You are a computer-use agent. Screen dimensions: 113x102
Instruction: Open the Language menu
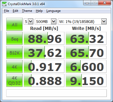[54, 11]
